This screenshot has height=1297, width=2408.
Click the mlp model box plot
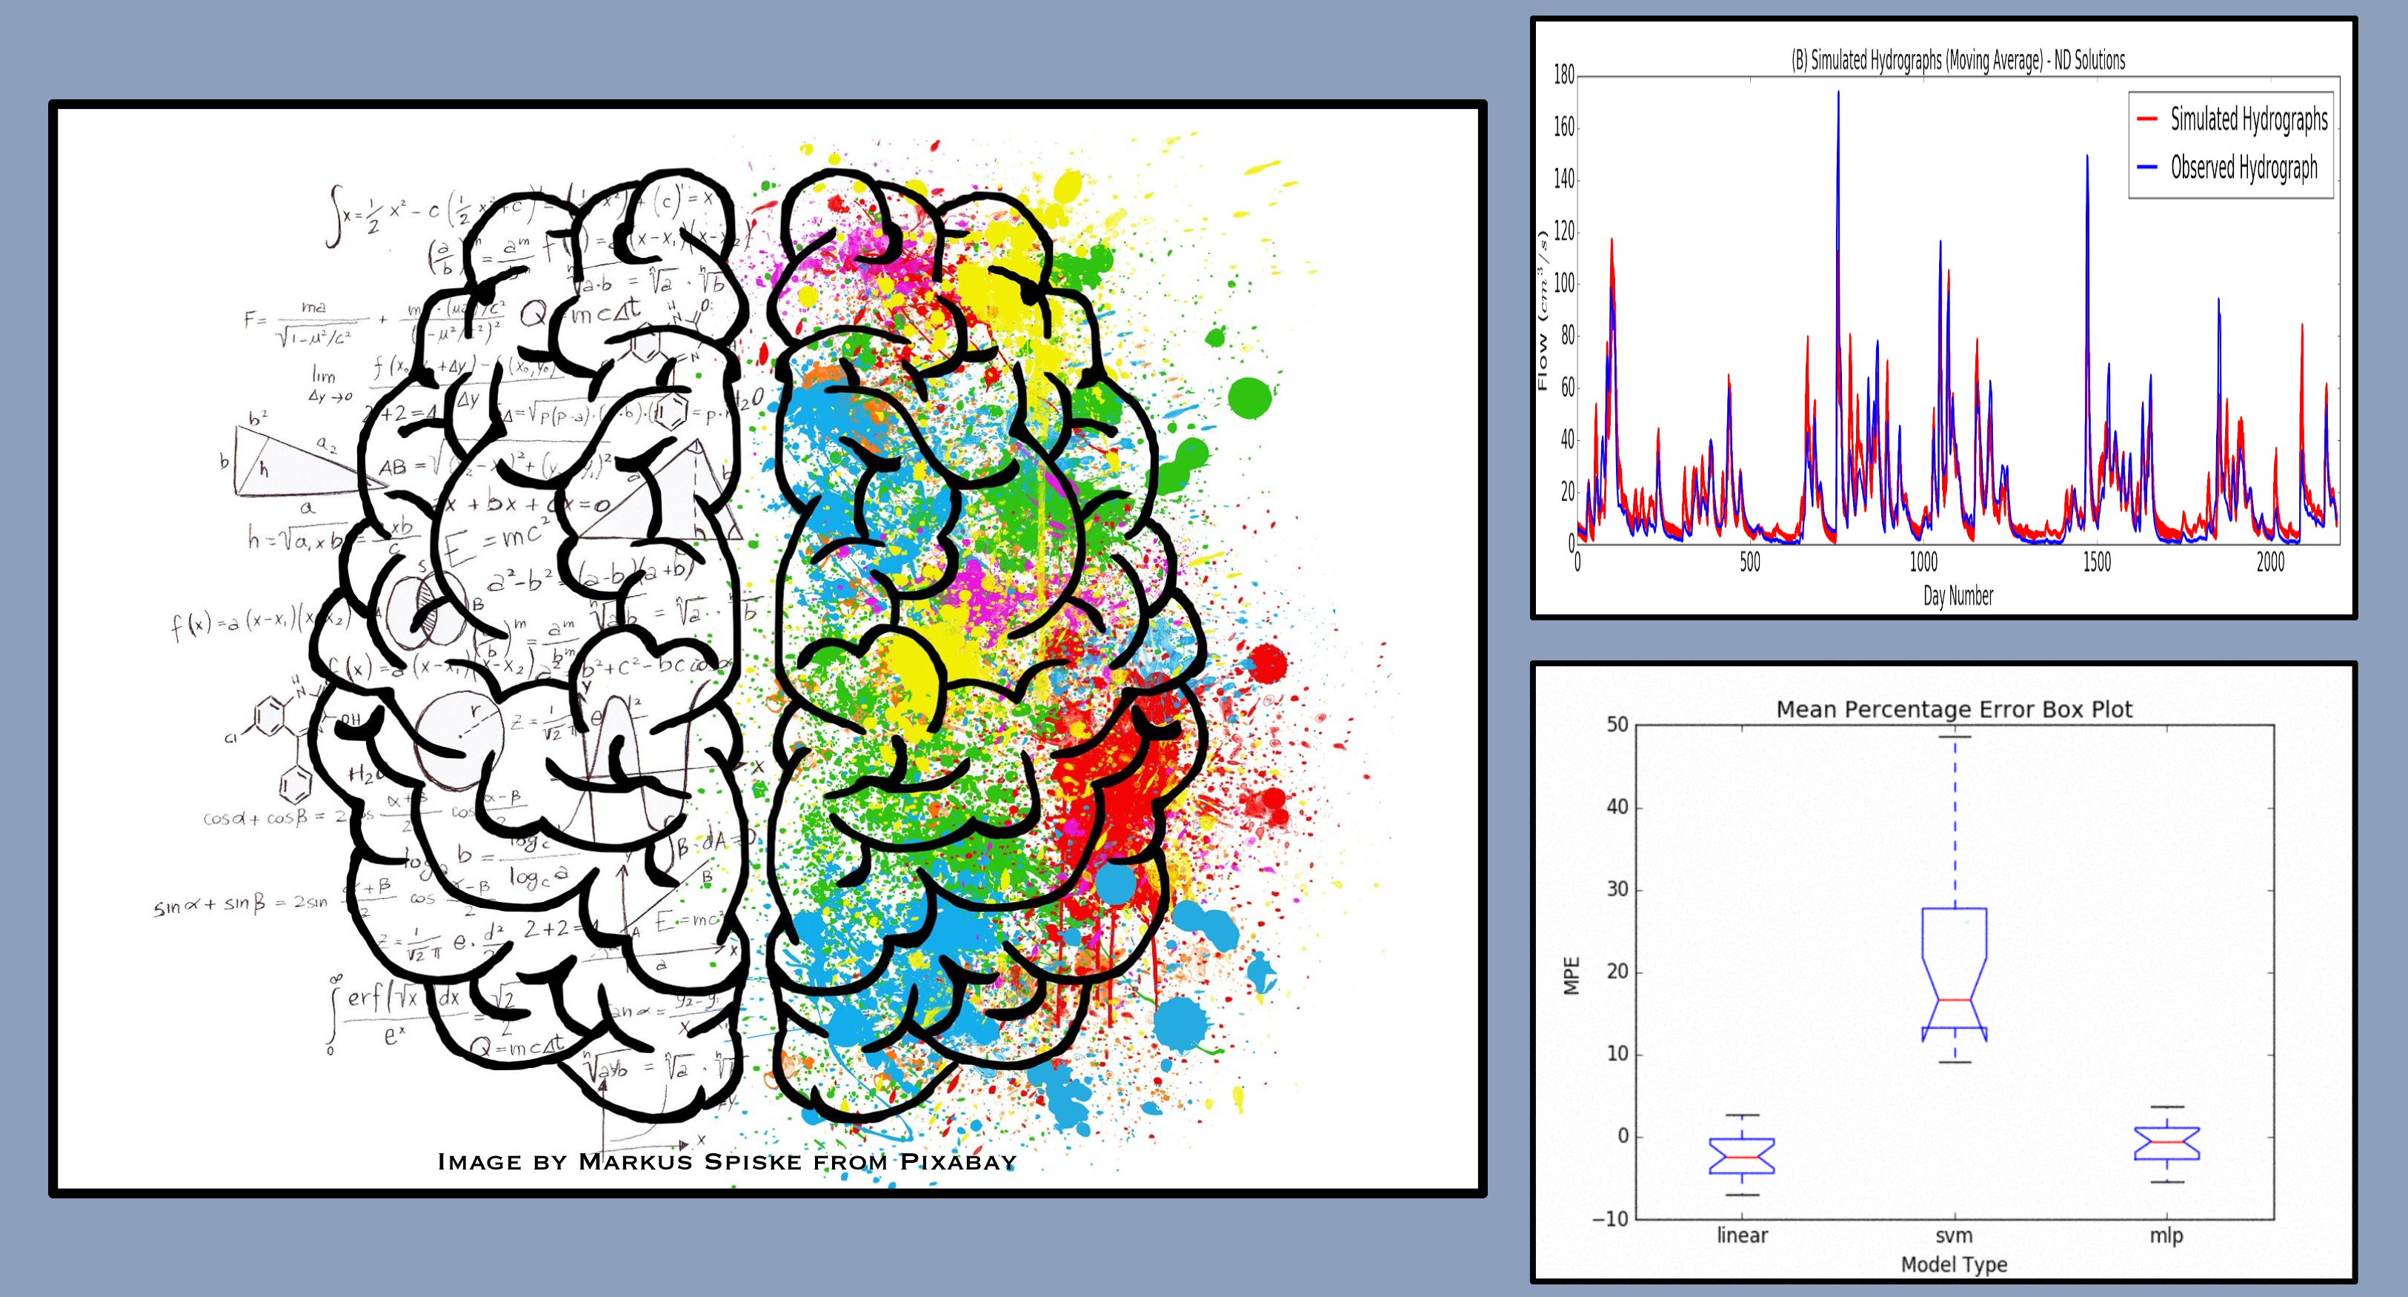pos(2166,1143)
